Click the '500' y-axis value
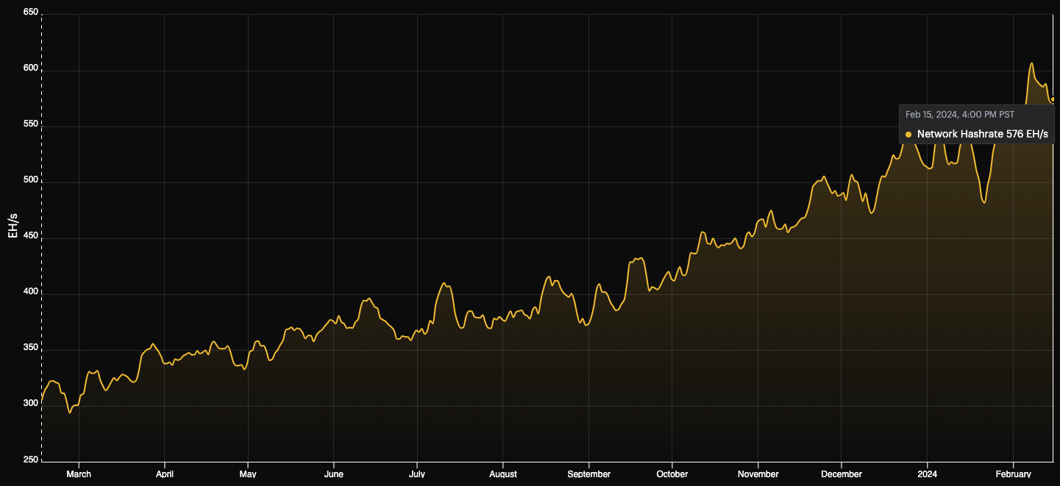This screenshot has height=486, width=1060. tap(31, 182)
